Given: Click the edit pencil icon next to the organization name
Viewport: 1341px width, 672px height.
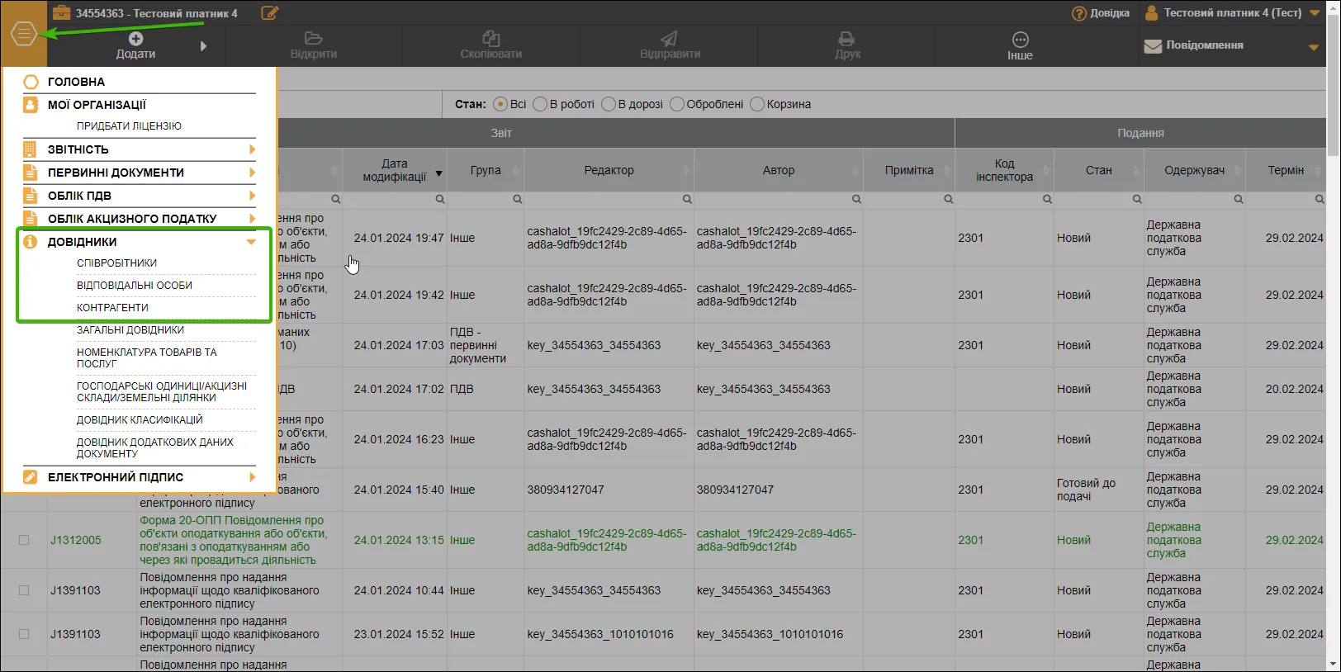Looking at the screenshot, I should [269, 12].
